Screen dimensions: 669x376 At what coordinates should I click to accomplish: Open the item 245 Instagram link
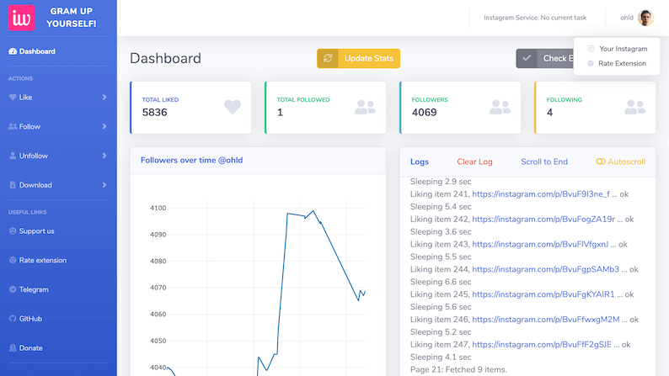click(x=543, y=294)
